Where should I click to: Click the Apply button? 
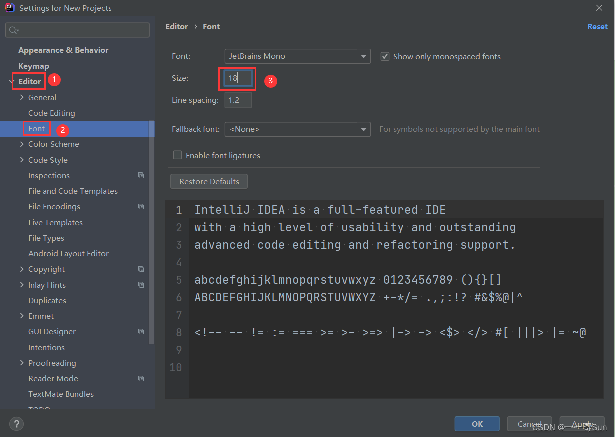click(582, 424)
